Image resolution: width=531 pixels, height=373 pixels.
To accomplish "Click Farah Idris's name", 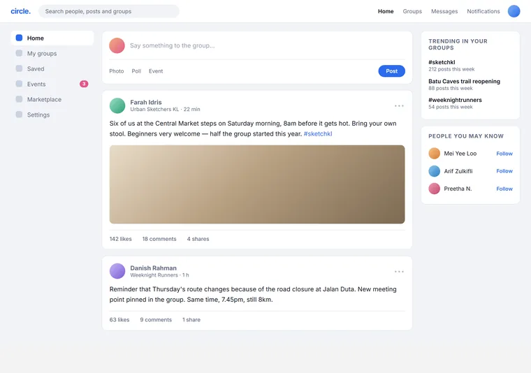I will (146, 102).
